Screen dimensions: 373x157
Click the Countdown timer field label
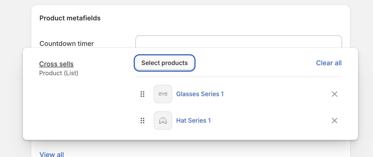pyautogui.click(x=67, y=44)
